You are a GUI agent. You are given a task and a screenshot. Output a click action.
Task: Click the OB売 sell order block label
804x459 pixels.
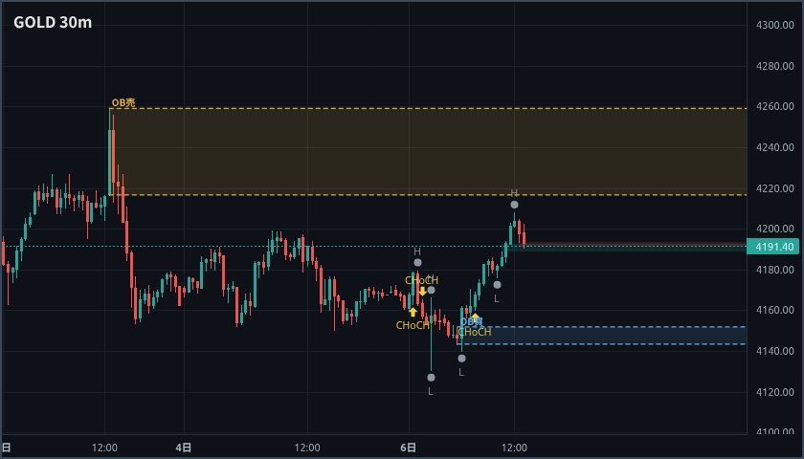[123, 102]
